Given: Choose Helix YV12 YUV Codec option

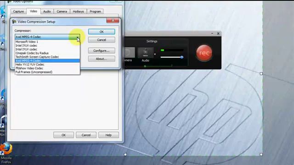Looking at the screenshot, I should tap(47, 64).
